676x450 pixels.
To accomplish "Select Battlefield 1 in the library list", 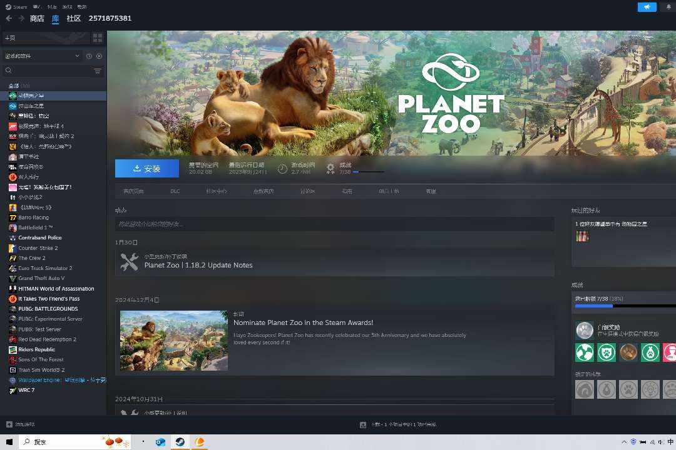I will tap(35, 227).
